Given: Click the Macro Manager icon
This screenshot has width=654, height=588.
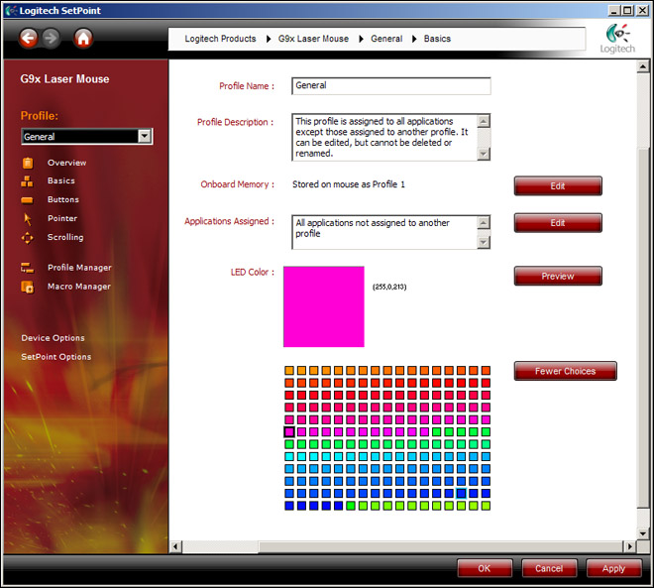Looking at the screenshot, I should (27, 287).
